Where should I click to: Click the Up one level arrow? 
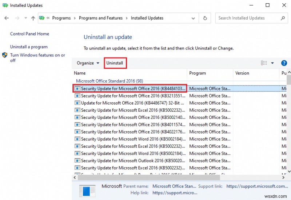pos(33,18)
